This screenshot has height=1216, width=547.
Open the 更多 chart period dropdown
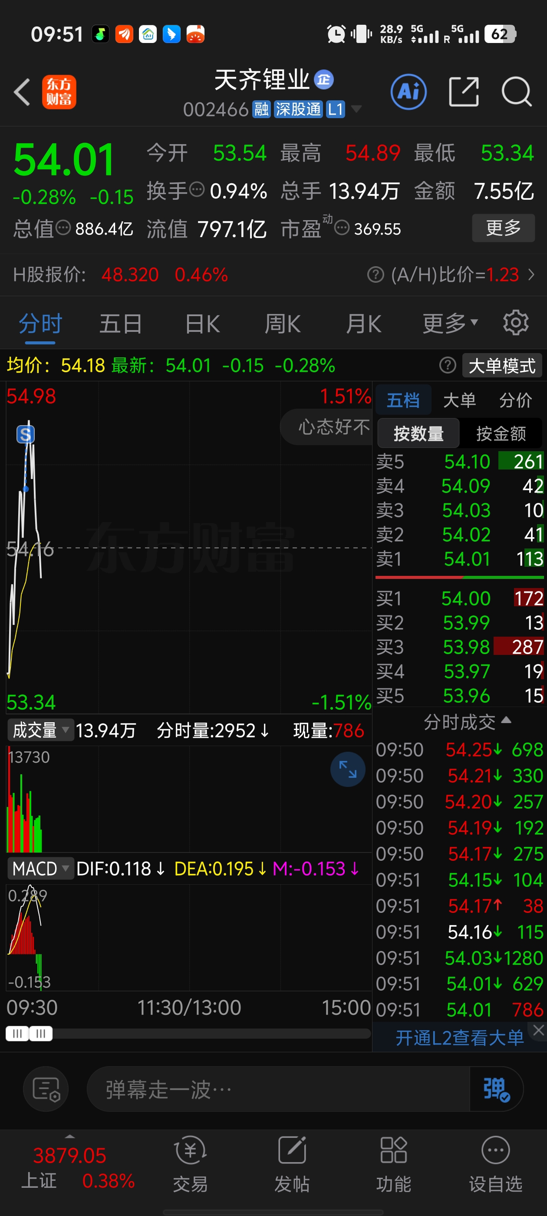point(450,324)
